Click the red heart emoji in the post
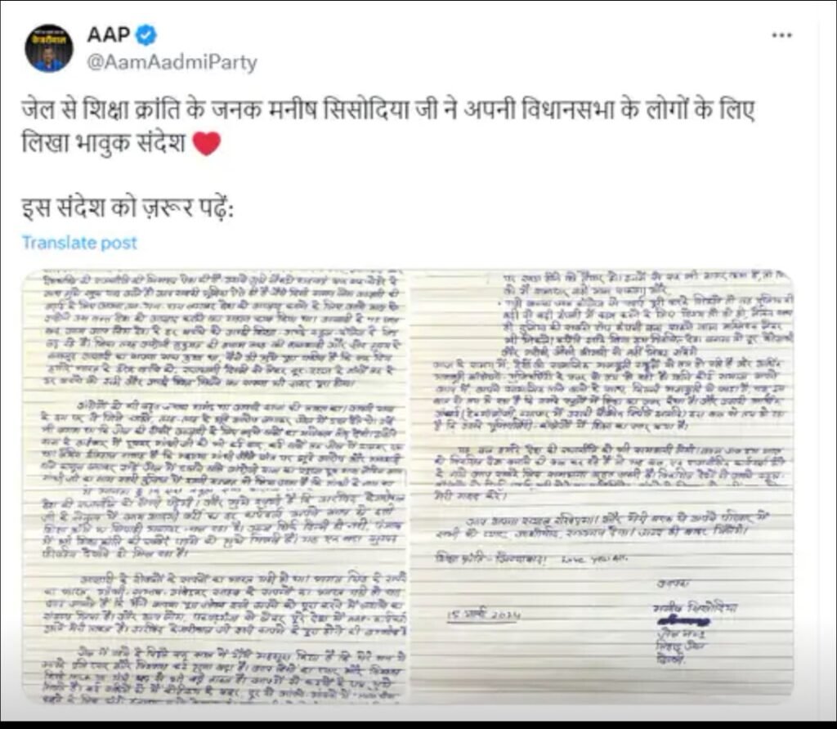Image resolution: width=837 pixels, height=729 pixels. click(206, 143)
